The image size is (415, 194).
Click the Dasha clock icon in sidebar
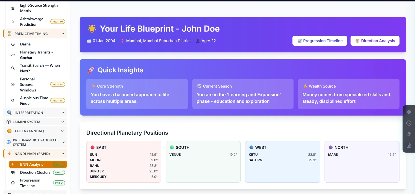[x=13, y=44]
